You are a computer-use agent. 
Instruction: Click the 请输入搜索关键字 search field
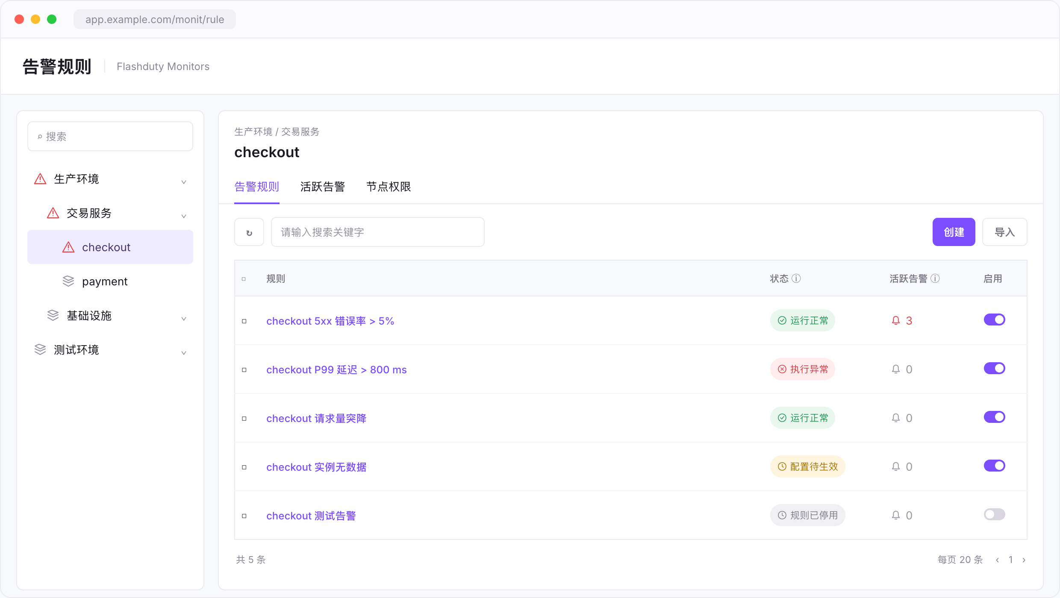378,232
